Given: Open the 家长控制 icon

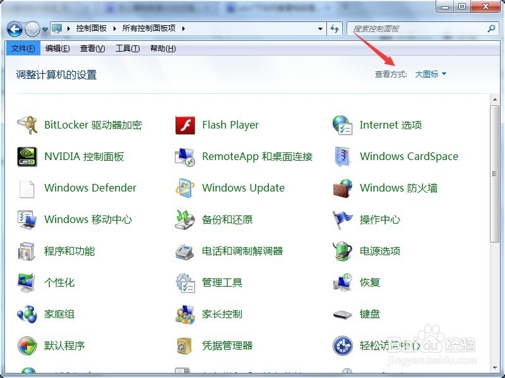Looking at the screenshot, I should click(x=185, y=314).
